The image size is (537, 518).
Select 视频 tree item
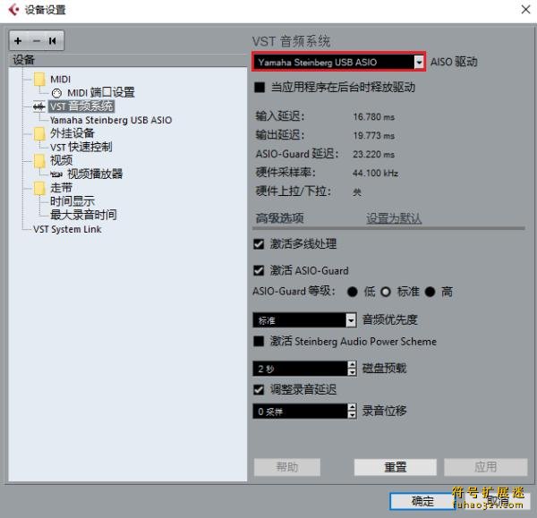pyautogui.click(x=61, y=160)
